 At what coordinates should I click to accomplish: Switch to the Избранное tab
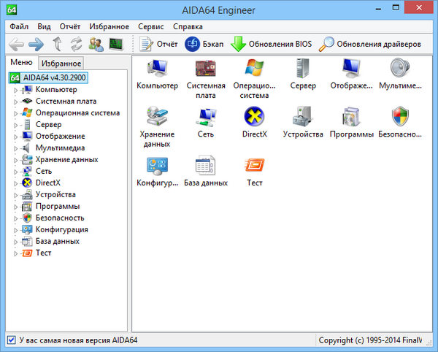point(61,64)
